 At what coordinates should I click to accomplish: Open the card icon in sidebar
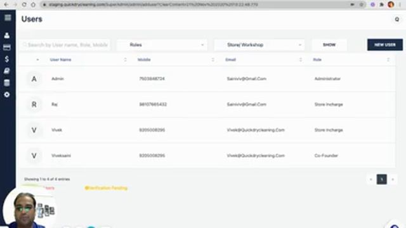point(7,47)
